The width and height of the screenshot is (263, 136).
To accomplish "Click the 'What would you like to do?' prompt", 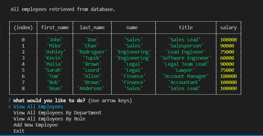I will 49,101.
